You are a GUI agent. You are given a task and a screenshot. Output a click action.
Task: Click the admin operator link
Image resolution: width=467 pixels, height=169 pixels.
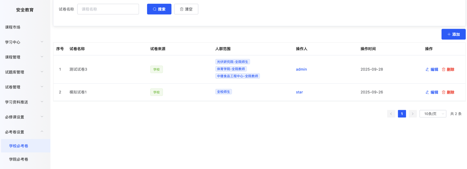301,69
